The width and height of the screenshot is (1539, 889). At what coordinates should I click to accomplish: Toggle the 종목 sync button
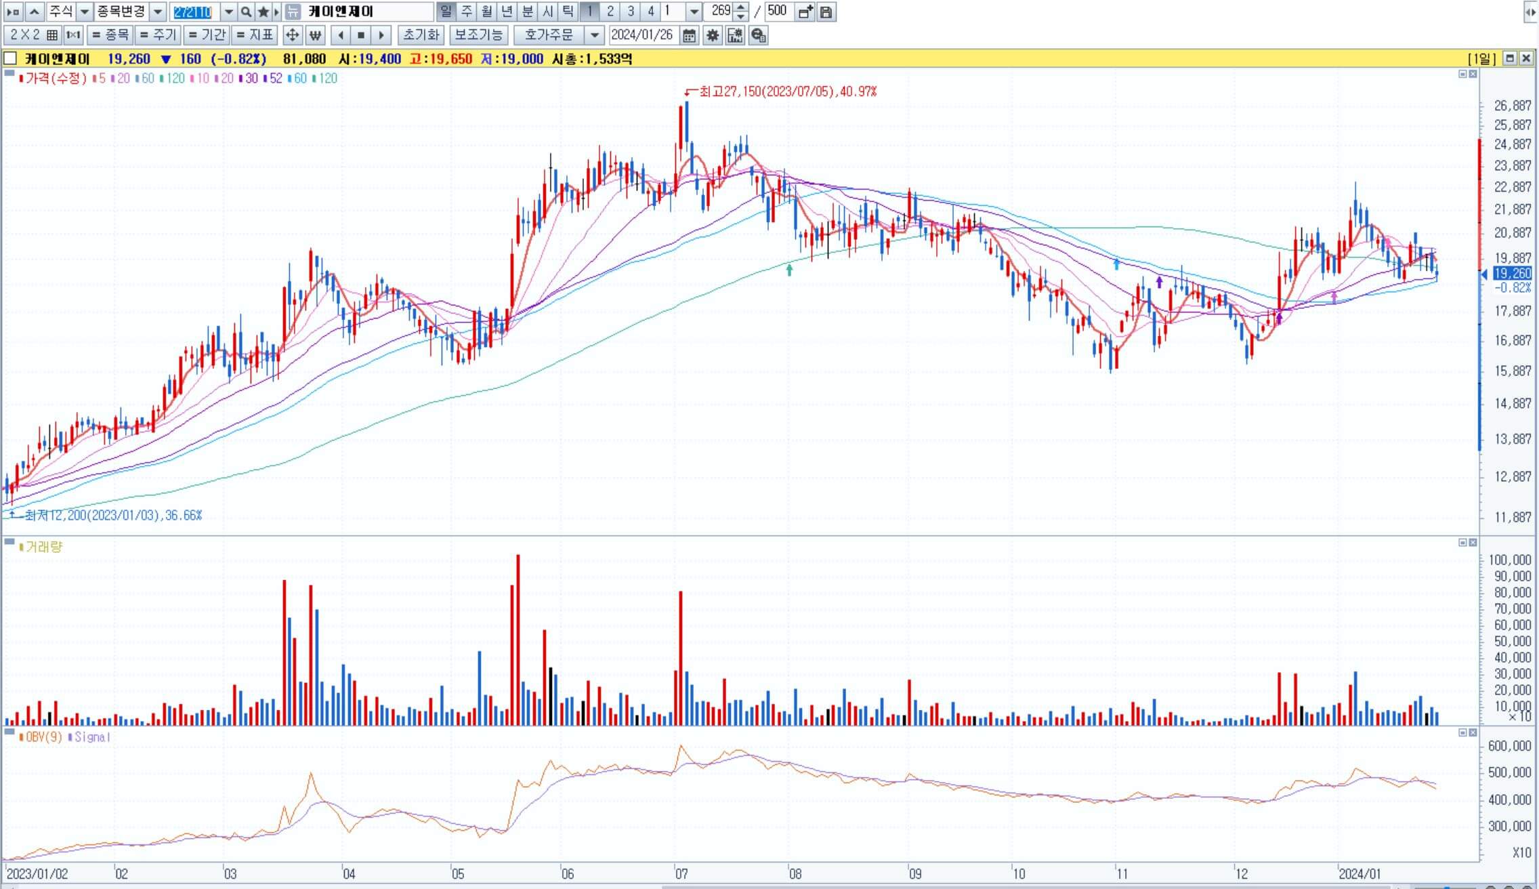(110, 35)
